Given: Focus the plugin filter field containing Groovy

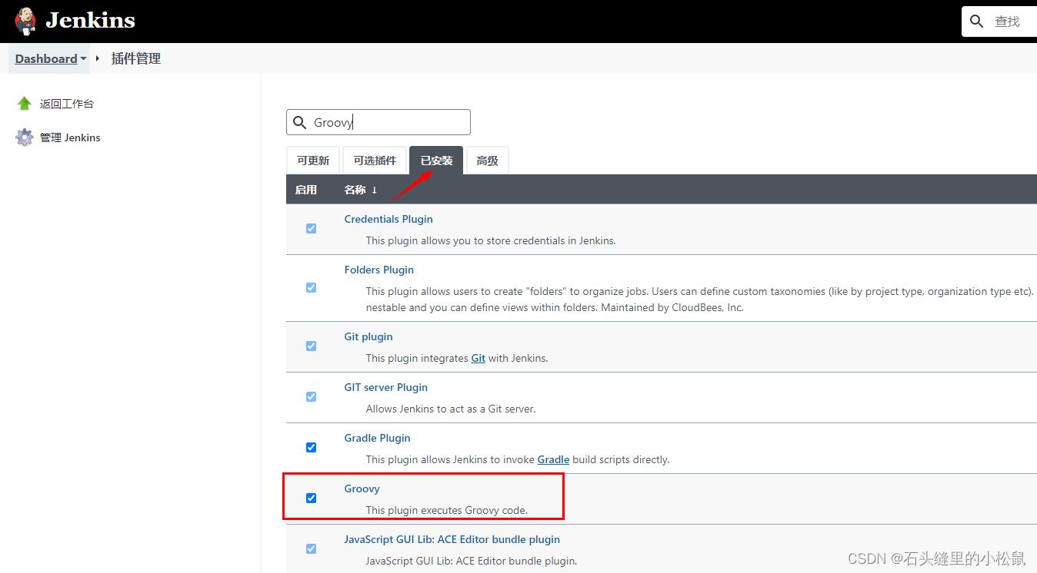Looking at the screenshot, I should click(x=378, y=122).
